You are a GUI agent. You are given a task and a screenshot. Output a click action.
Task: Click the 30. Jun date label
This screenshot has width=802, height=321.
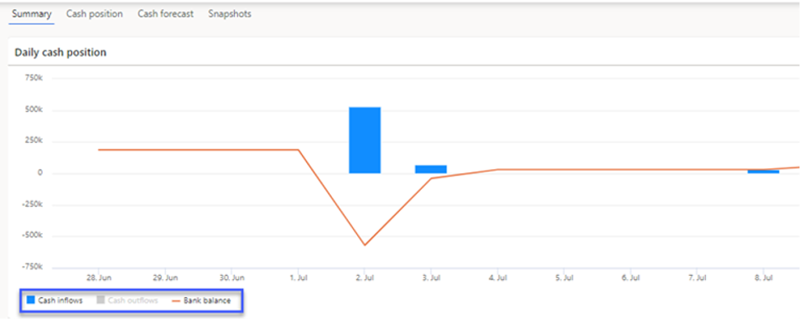click(x=231, y=278)
